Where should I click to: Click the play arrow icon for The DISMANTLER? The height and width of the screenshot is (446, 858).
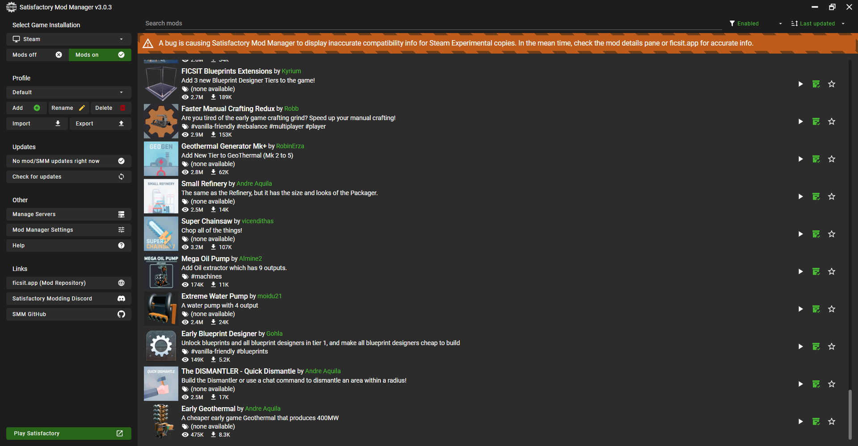click(801, 384)
